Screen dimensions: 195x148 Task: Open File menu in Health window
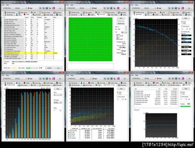pyautogui.click(x=3, y=5)
